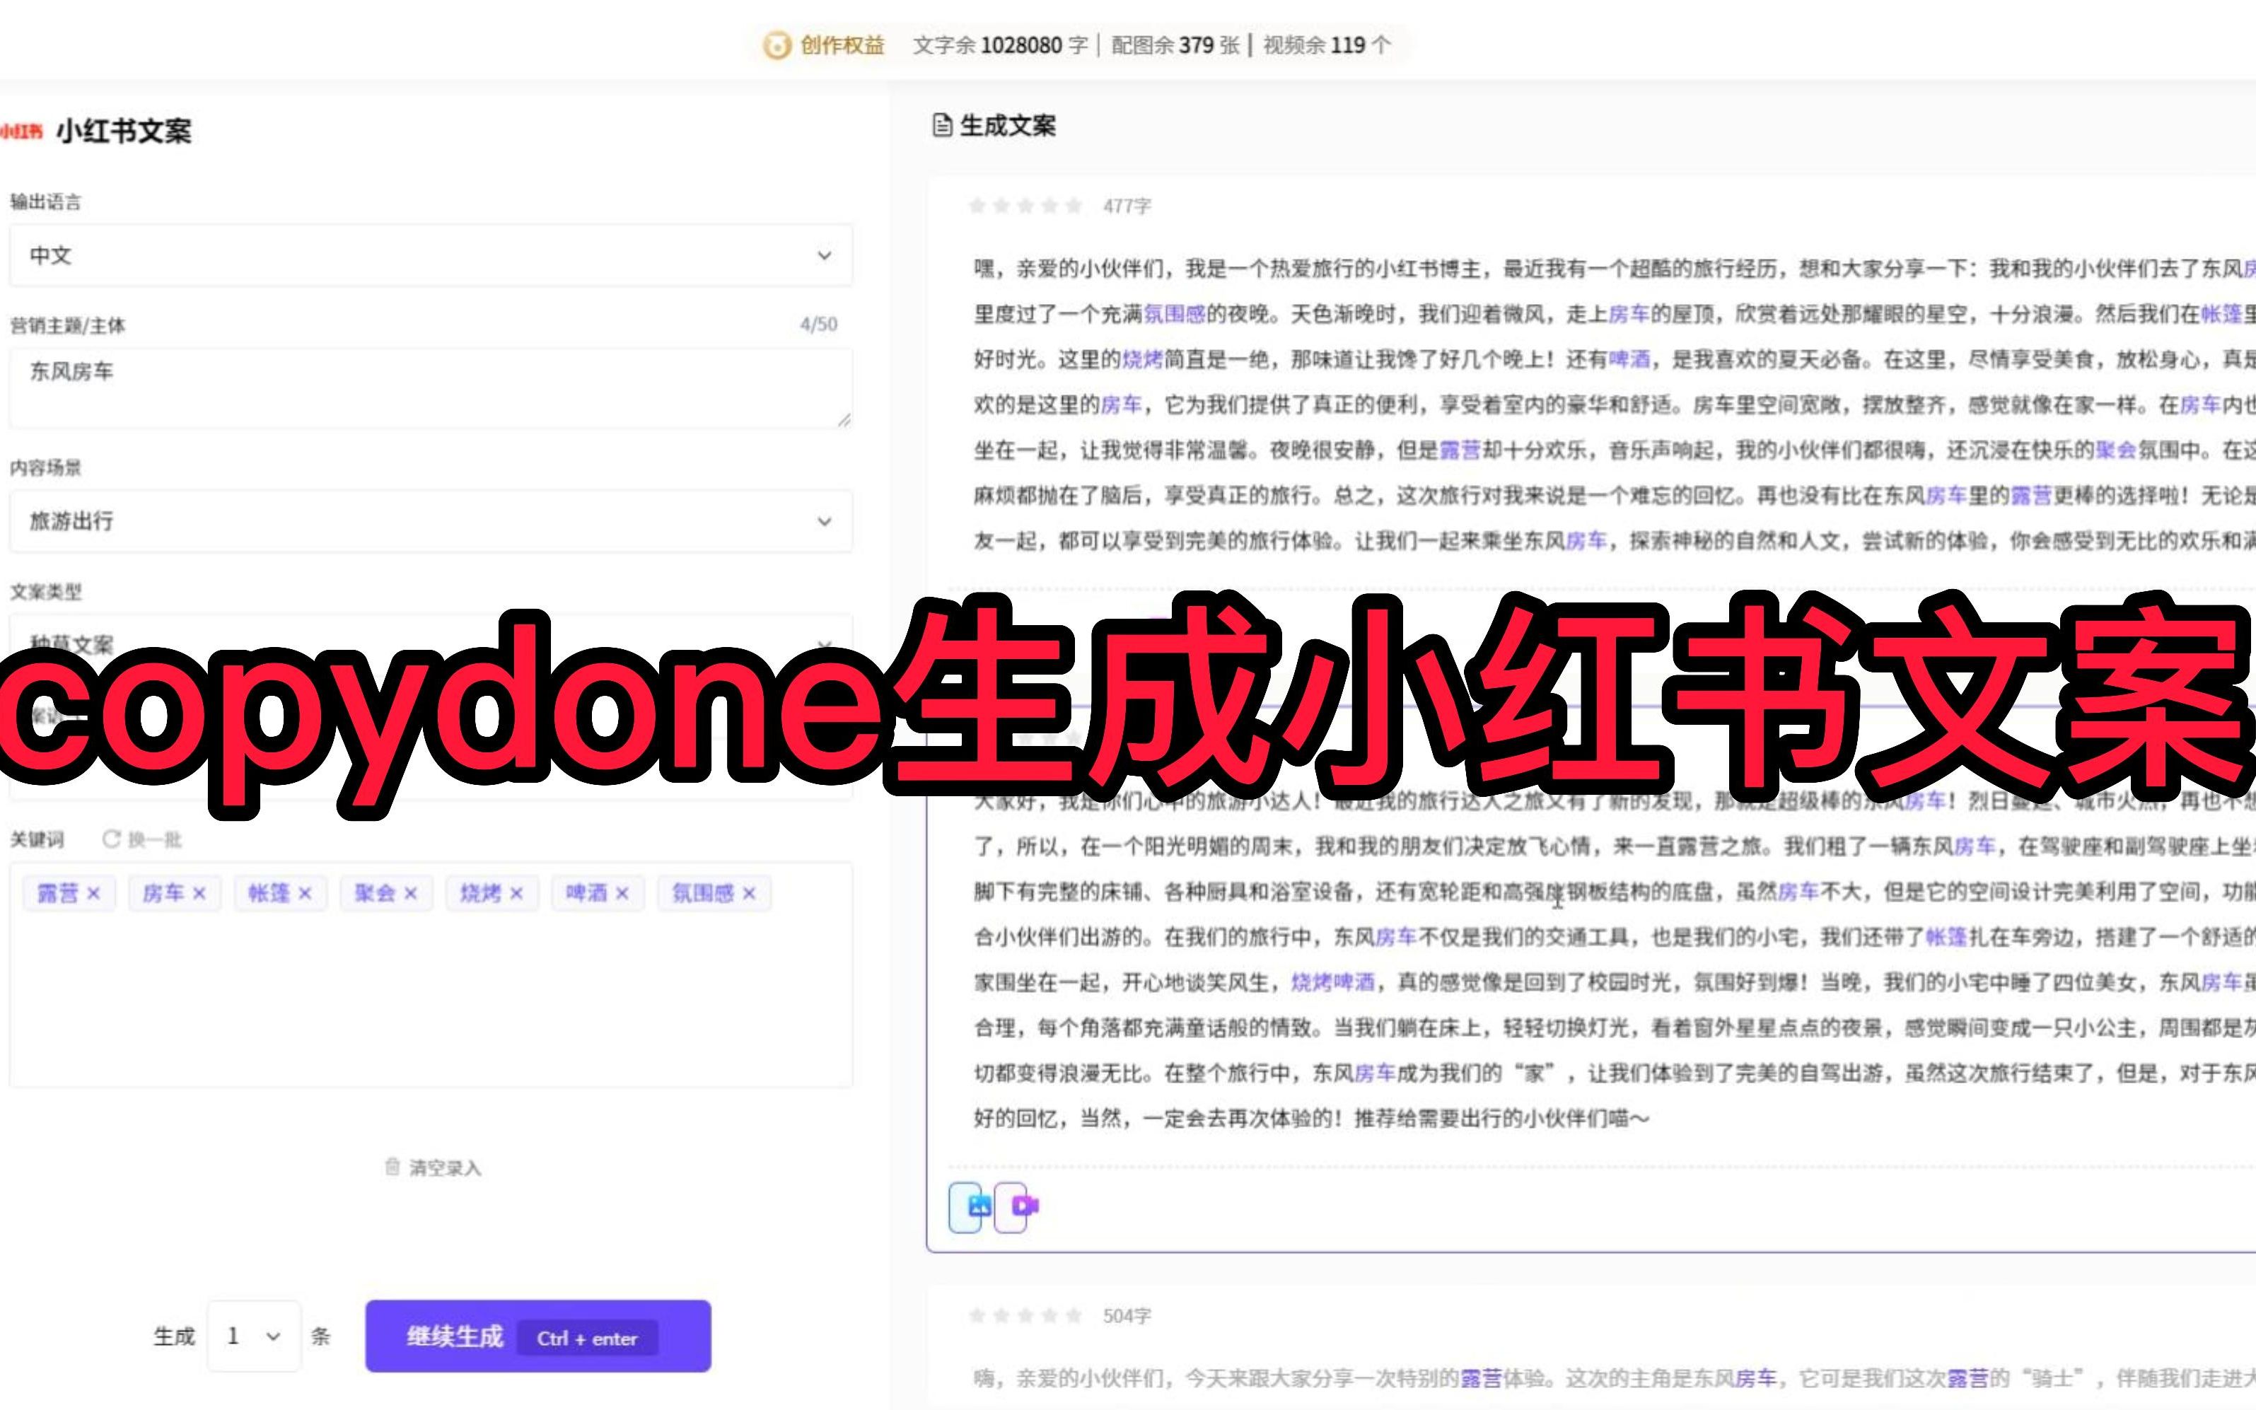Viewport: 2256px width, 1410px height.
Task: Remove the 烧烤 keyword tag
Action: click(x=517, y=893)
